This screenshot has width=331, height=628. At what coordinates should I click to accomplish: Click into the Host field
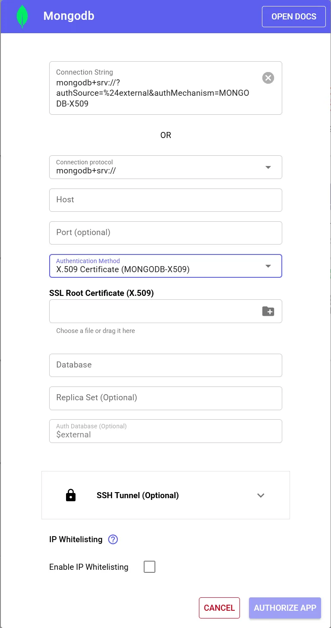pyautogui.click(x=166, y=200)
